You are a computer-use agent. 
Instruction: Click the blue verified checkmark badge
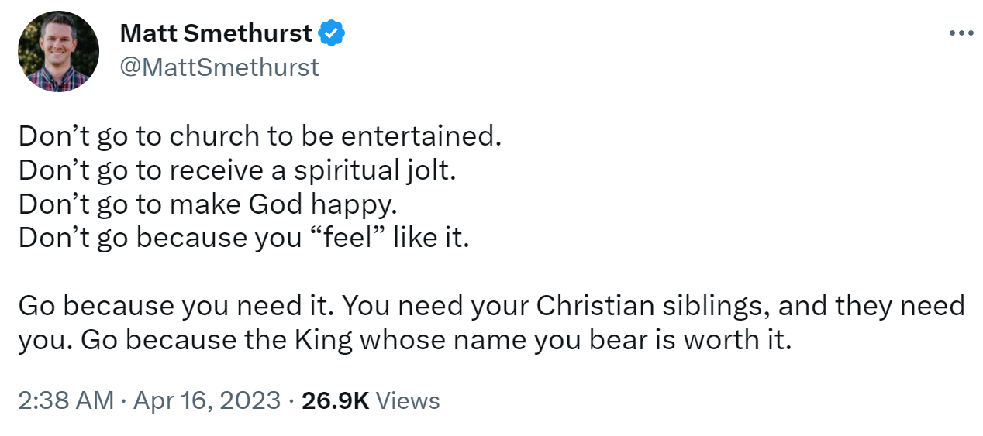pos(333,33)
